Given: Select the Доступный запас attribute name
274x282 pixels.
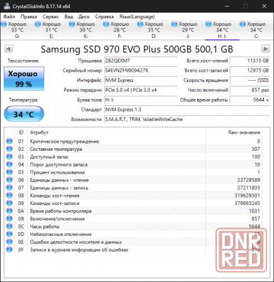Looking at the screenshot, I should click(49, 157).
